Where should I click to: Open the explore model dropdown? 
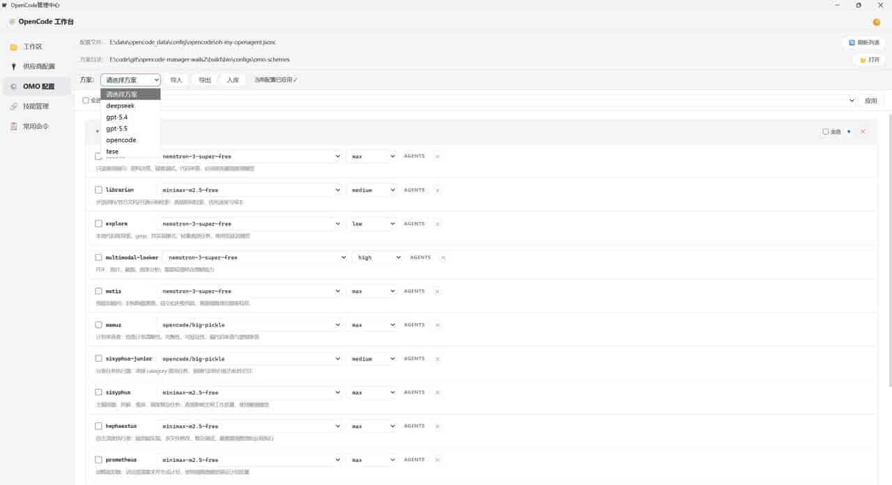tap(250, 224)
